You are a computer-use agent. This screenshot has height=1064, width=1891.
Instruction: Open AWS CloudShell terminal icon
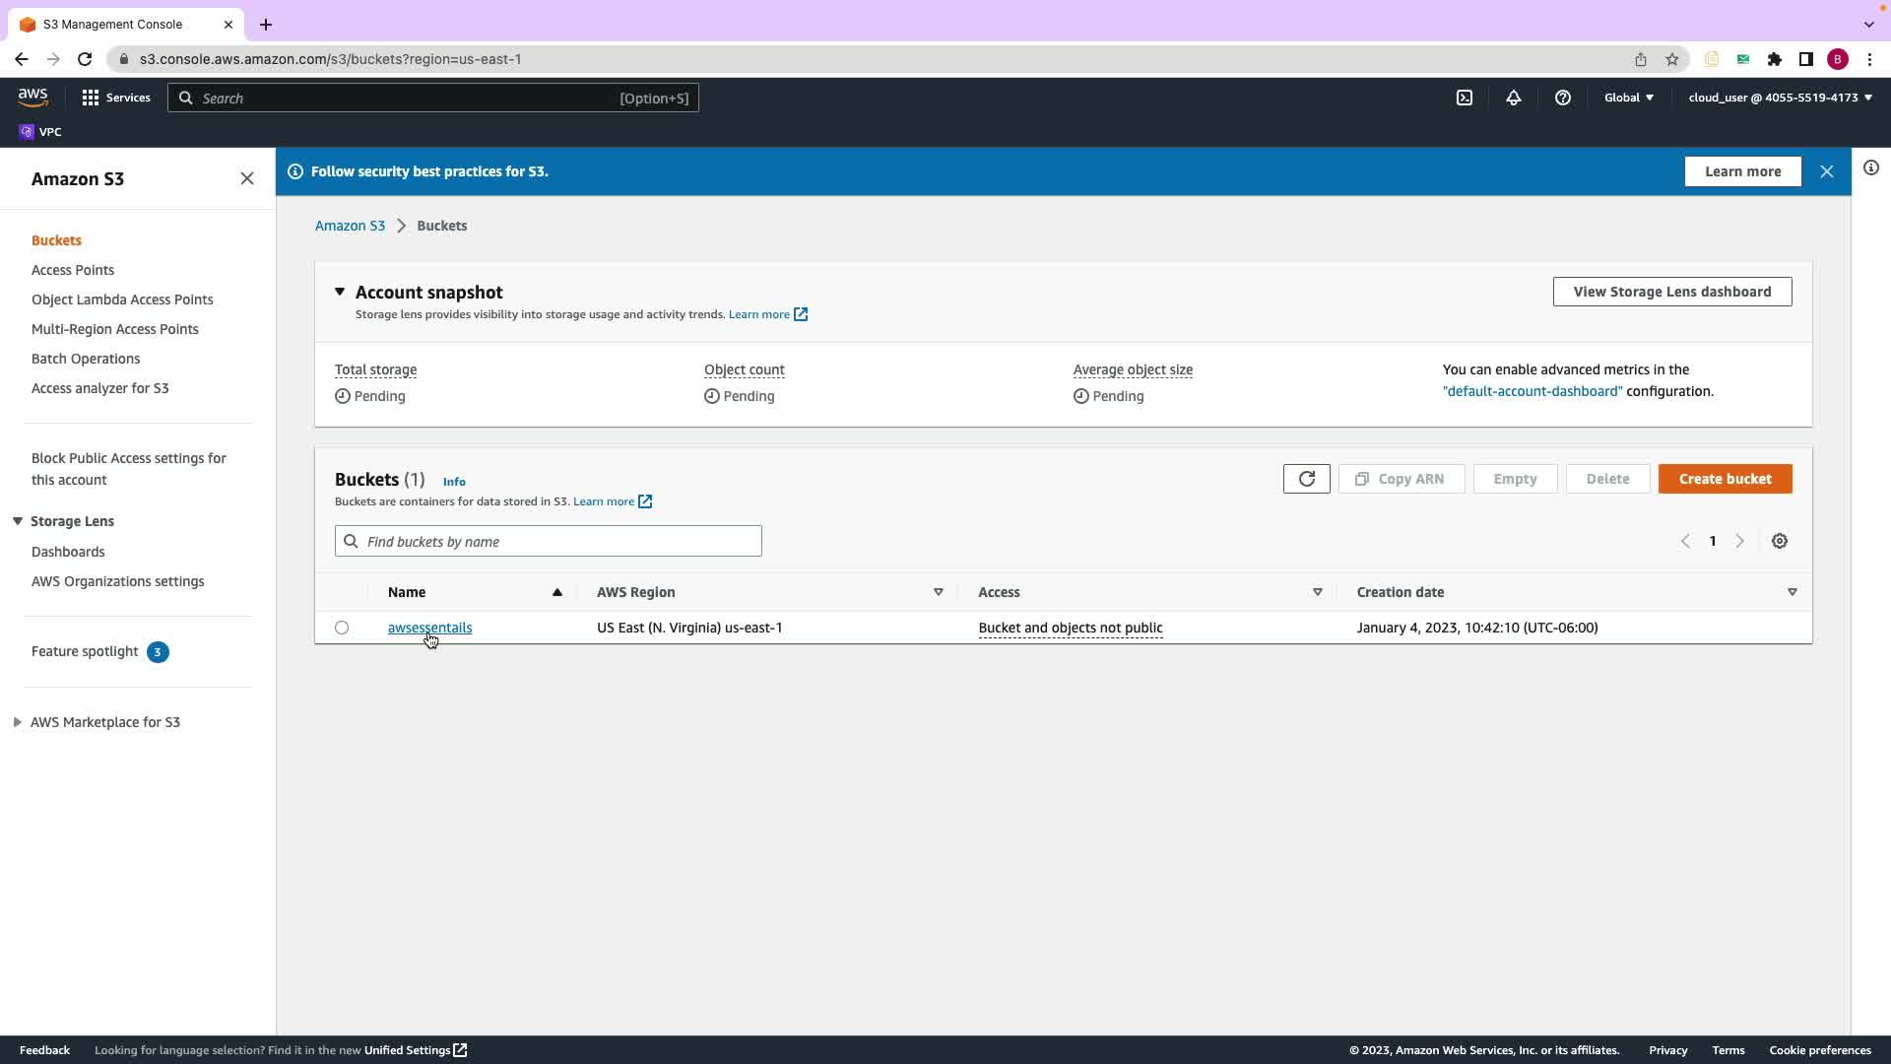point(1465,98)
